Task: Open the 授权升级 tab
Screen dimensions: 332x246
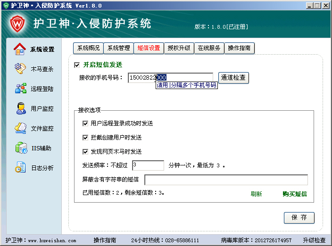Action: [x=179, y=48]
